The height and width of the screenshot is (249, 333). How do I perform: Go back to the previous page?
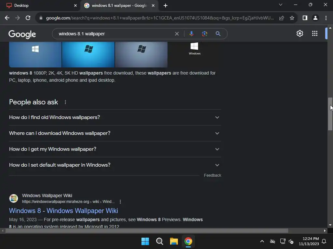7,18
